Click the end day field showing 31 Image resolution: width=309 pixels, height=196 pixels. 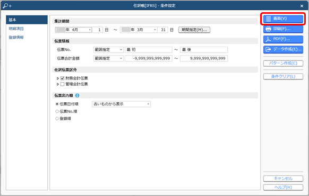(163, 30)
